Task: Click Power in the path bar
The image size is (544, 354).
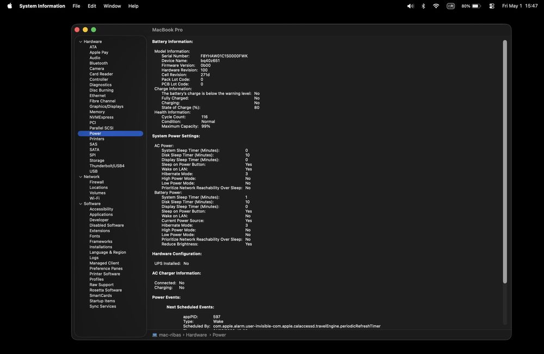Action: [x=219, y=335]
